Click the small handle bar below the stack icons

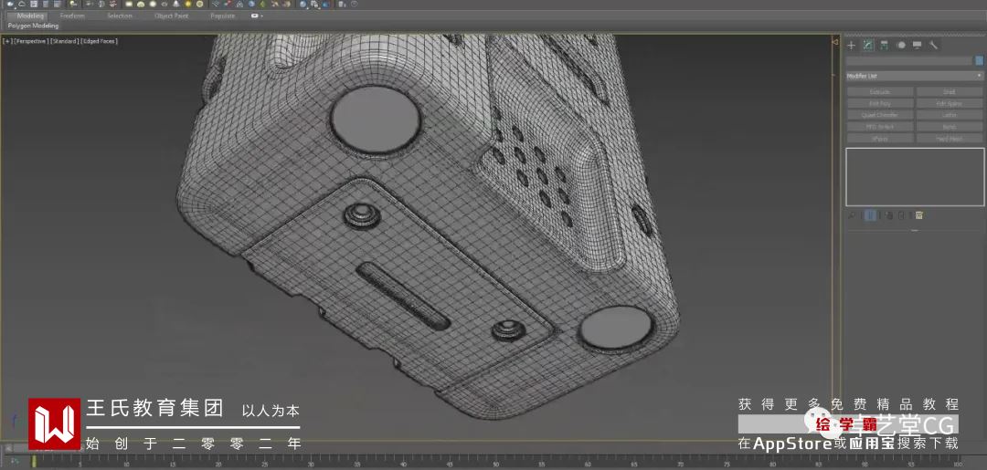tap(914, 231)
